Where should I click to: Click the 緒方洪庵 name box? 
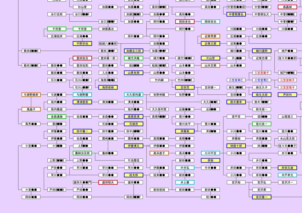point(134,58)
